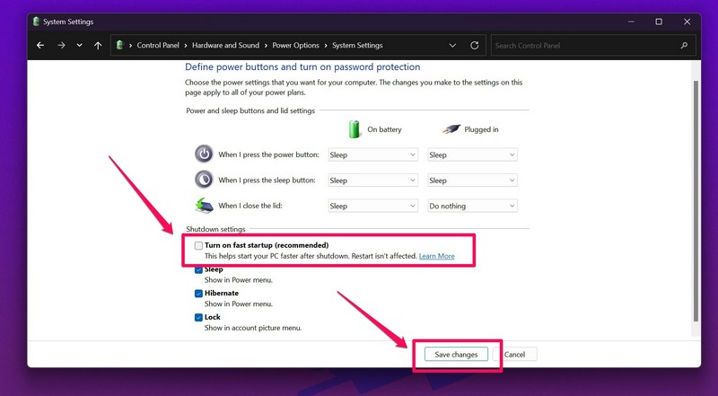Viewport: 718px width, 396px height.
Task: Enable Turn on fast startup checkbox
Action: [x=198, y=245]
